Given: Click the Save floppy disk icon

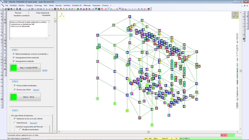Looking at the screenshot, I should pos(8,9).
